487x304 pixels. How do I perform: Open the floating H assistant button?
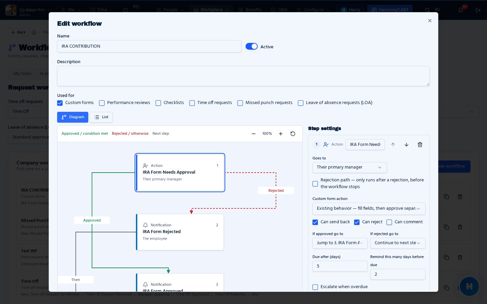pyautogui.click(x=469, y=286)
